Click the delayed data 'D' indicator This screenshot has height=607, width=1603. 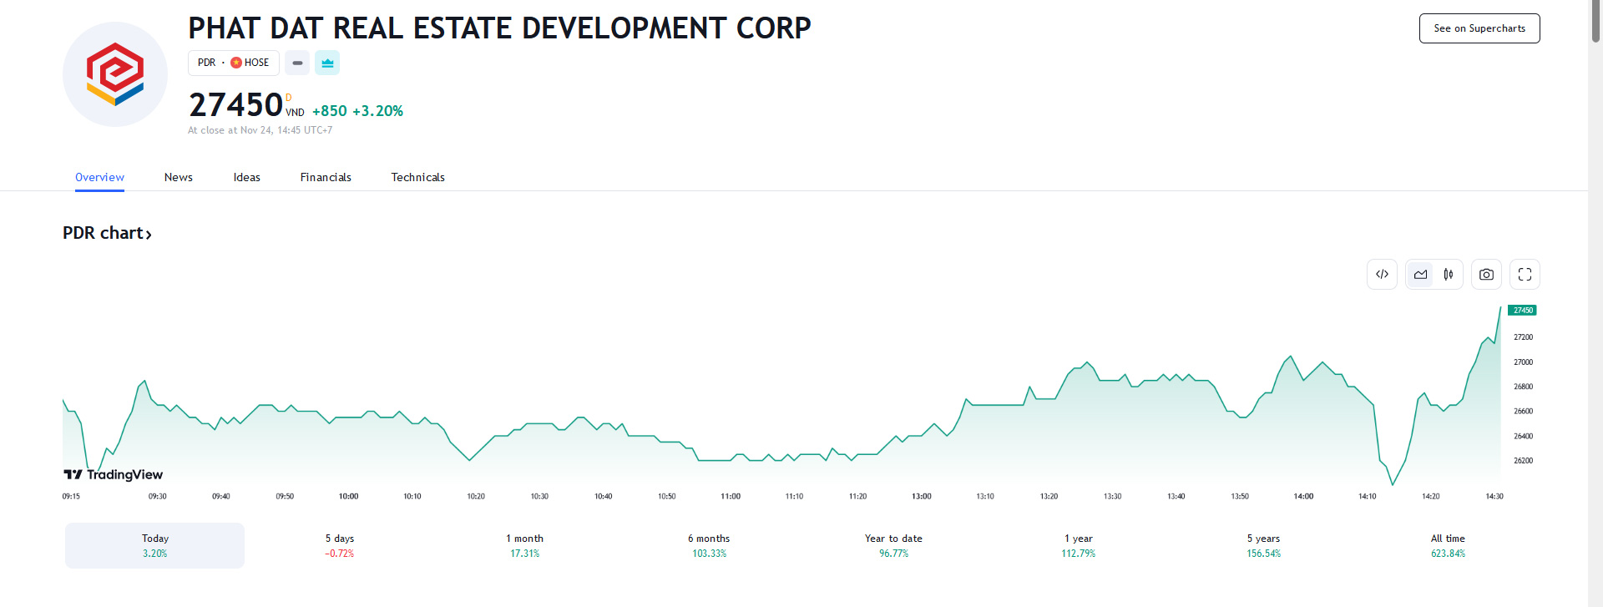point(289,99)
